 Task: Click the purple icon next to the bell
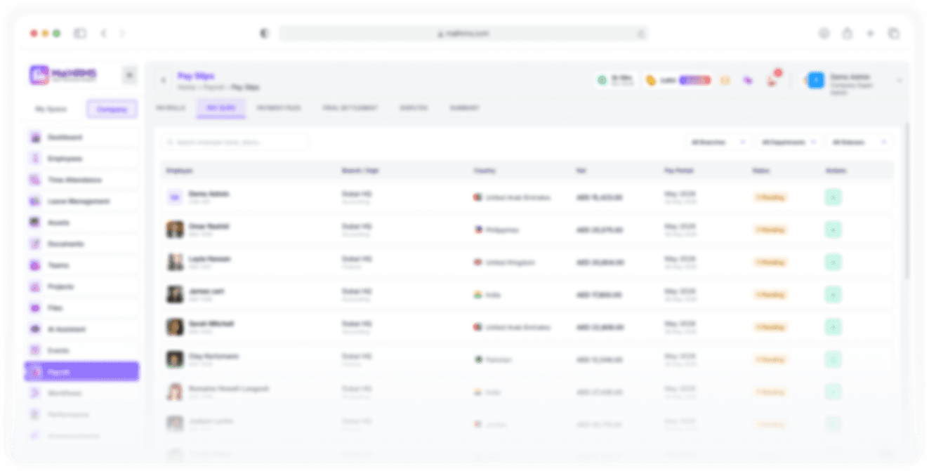point(748,81)
